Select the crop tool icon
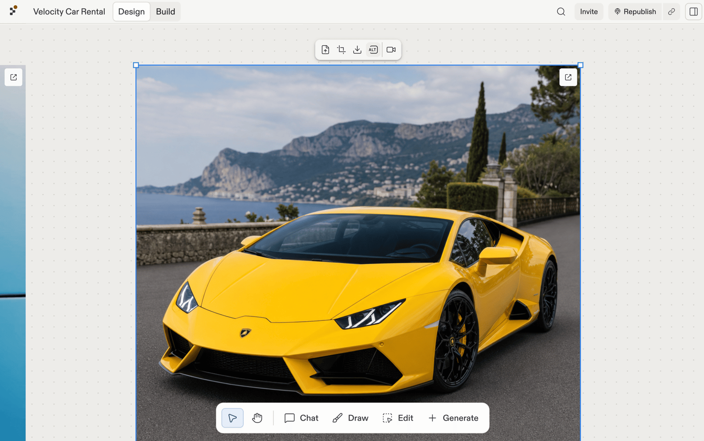704x441 pixels. (341, 50)
